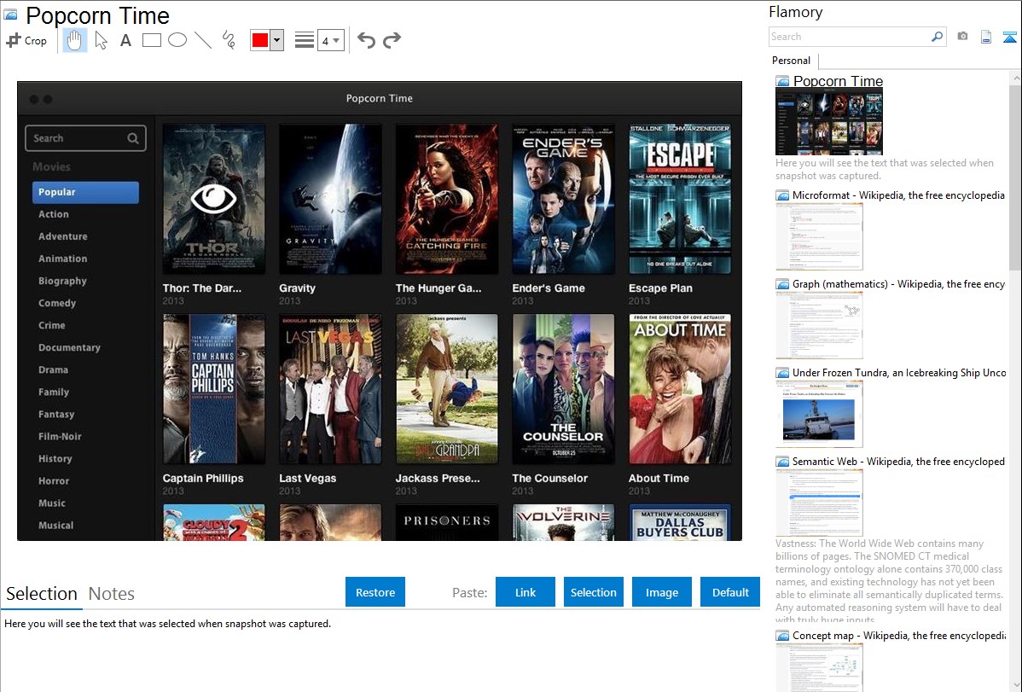Choose the arrow pointer tool
Screen dimensions: 1022x692
point(101,40)
